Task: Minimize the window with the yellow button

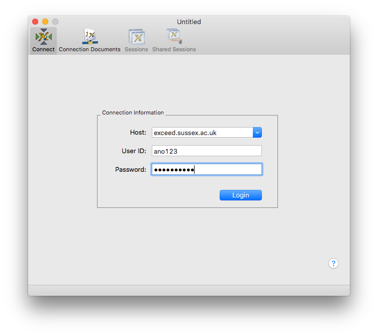Action: click(x=45, y=22)
